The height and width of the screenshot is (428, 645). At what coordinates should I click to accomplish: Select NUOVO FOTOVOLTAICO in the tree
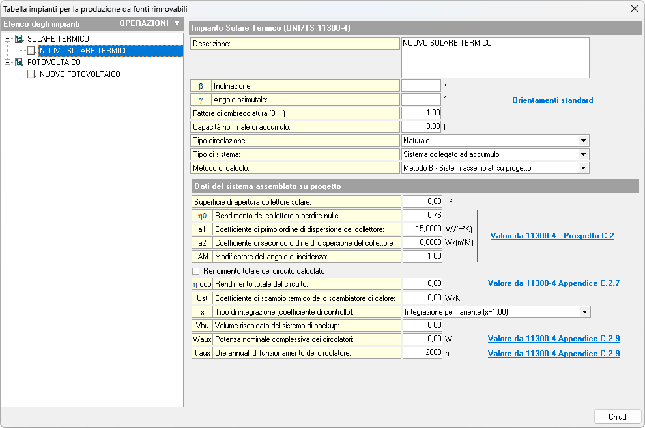tap(79, 74)
